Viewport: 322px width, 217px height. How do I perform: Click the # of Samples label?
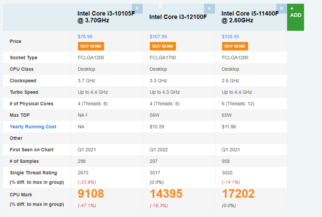coord(24,161)
